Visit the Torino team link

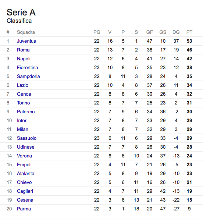24,103
